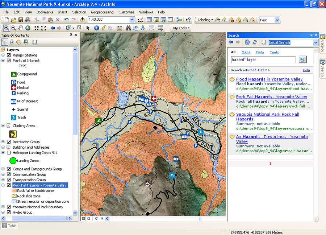The height and width of the screenshot is (235, 326).
Task: Click Stream erosion or deposition zone swatch
Action: pos(14,201)
